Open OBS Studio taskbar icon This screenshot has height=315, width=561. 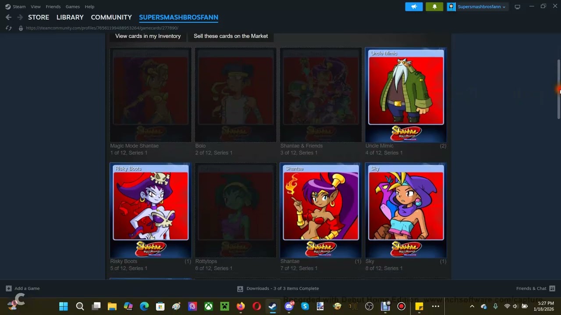click(369, 306)
